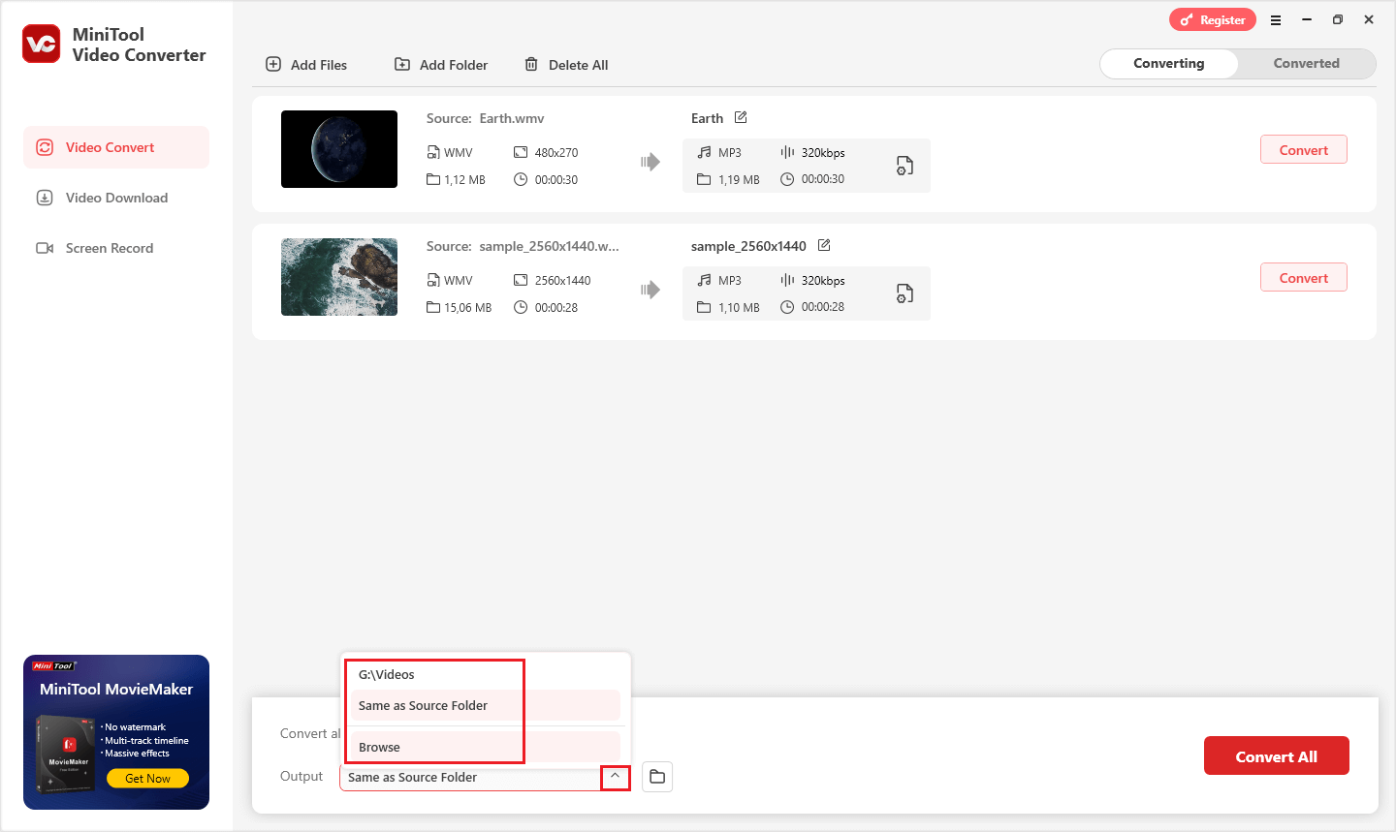Click Earth 320kbps bitrate icon

pyautogui.click(x=787, y=152)
